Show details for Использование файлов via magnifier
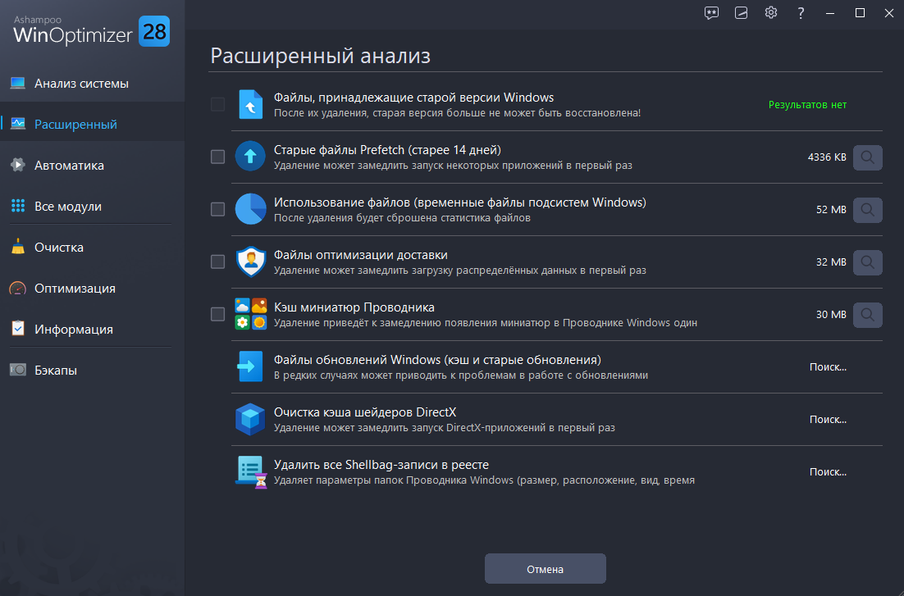904x596 pixels. [868, 210]
